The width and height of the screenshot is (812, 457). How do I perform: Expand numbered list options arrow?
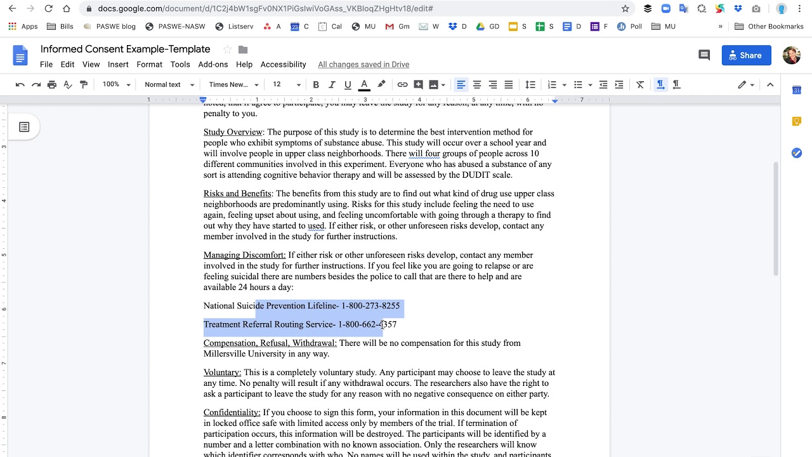click(564, 84)
